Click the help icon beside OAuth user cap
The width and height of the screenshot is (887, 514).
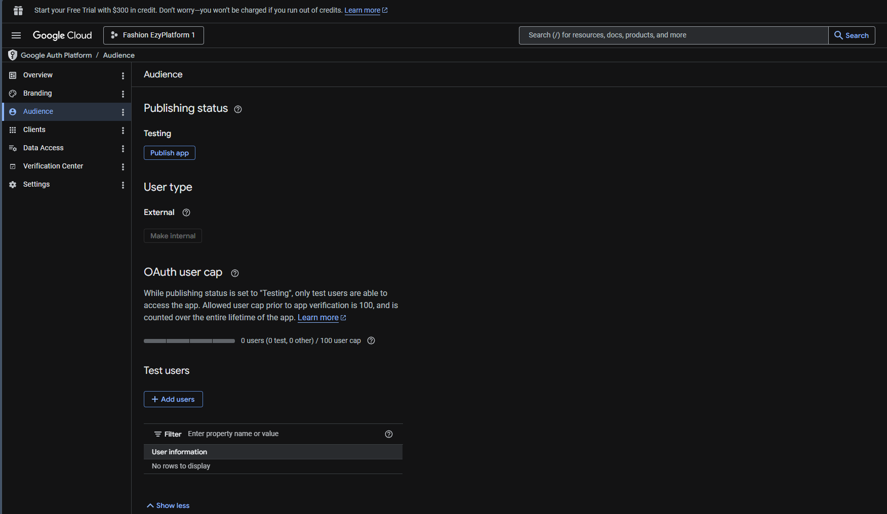point(235,273)
